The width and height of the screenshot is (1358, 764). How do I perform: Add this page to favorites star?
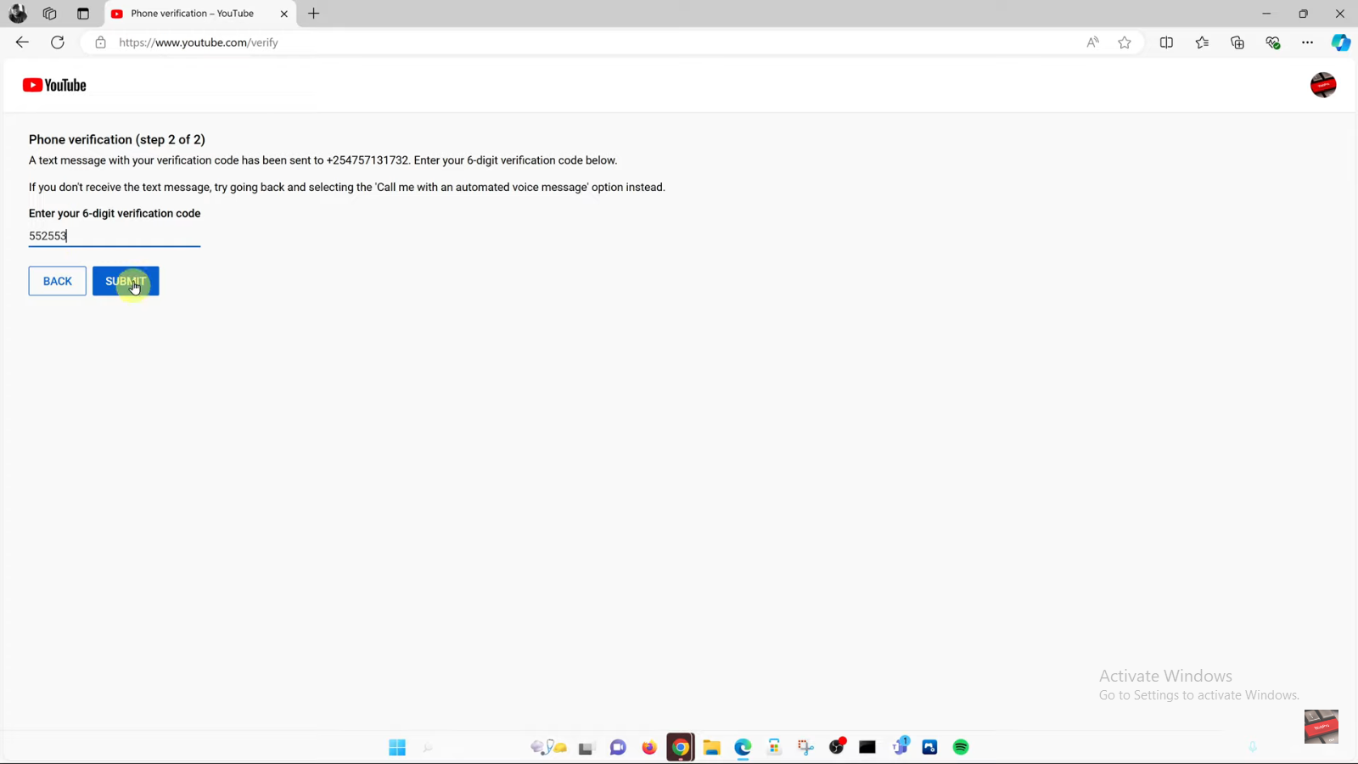1125,42
